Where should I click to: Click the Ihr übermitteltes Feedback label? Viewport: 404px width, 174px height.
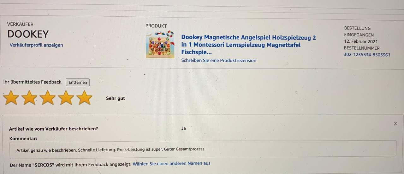[x=32, y=82]
